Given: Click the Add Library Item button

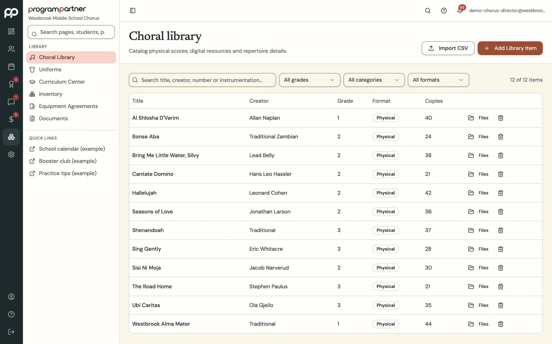Looking at the screenshot, I should pyautogui.click(x=510, y=48).
